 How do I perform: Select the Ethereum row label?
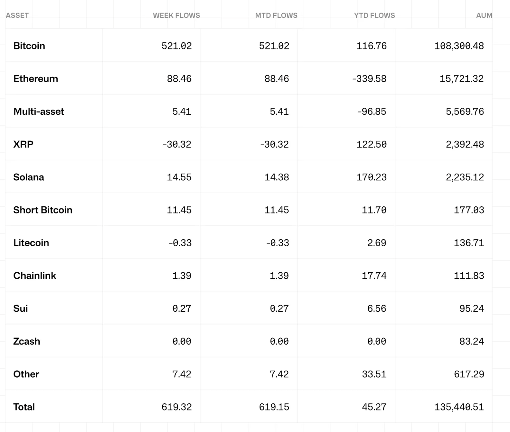click(x=36, y=79)
